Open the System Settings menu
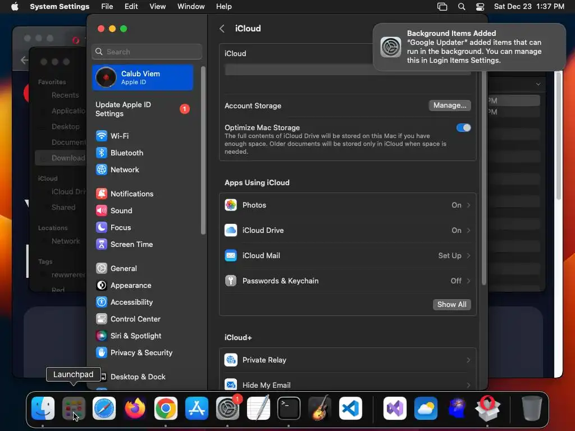The height and width of the screenshot is (431, 575). [x=60, y=7]
